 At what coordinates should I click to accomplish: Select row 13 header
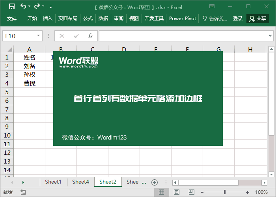tap(7, 161)
